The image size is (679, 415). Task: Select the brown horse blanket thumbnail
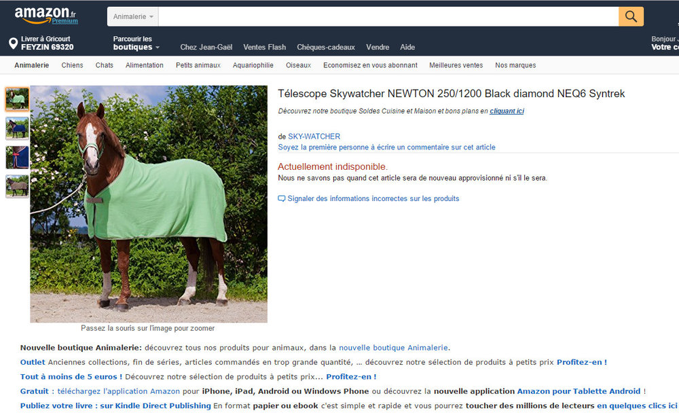click(18, 185)
